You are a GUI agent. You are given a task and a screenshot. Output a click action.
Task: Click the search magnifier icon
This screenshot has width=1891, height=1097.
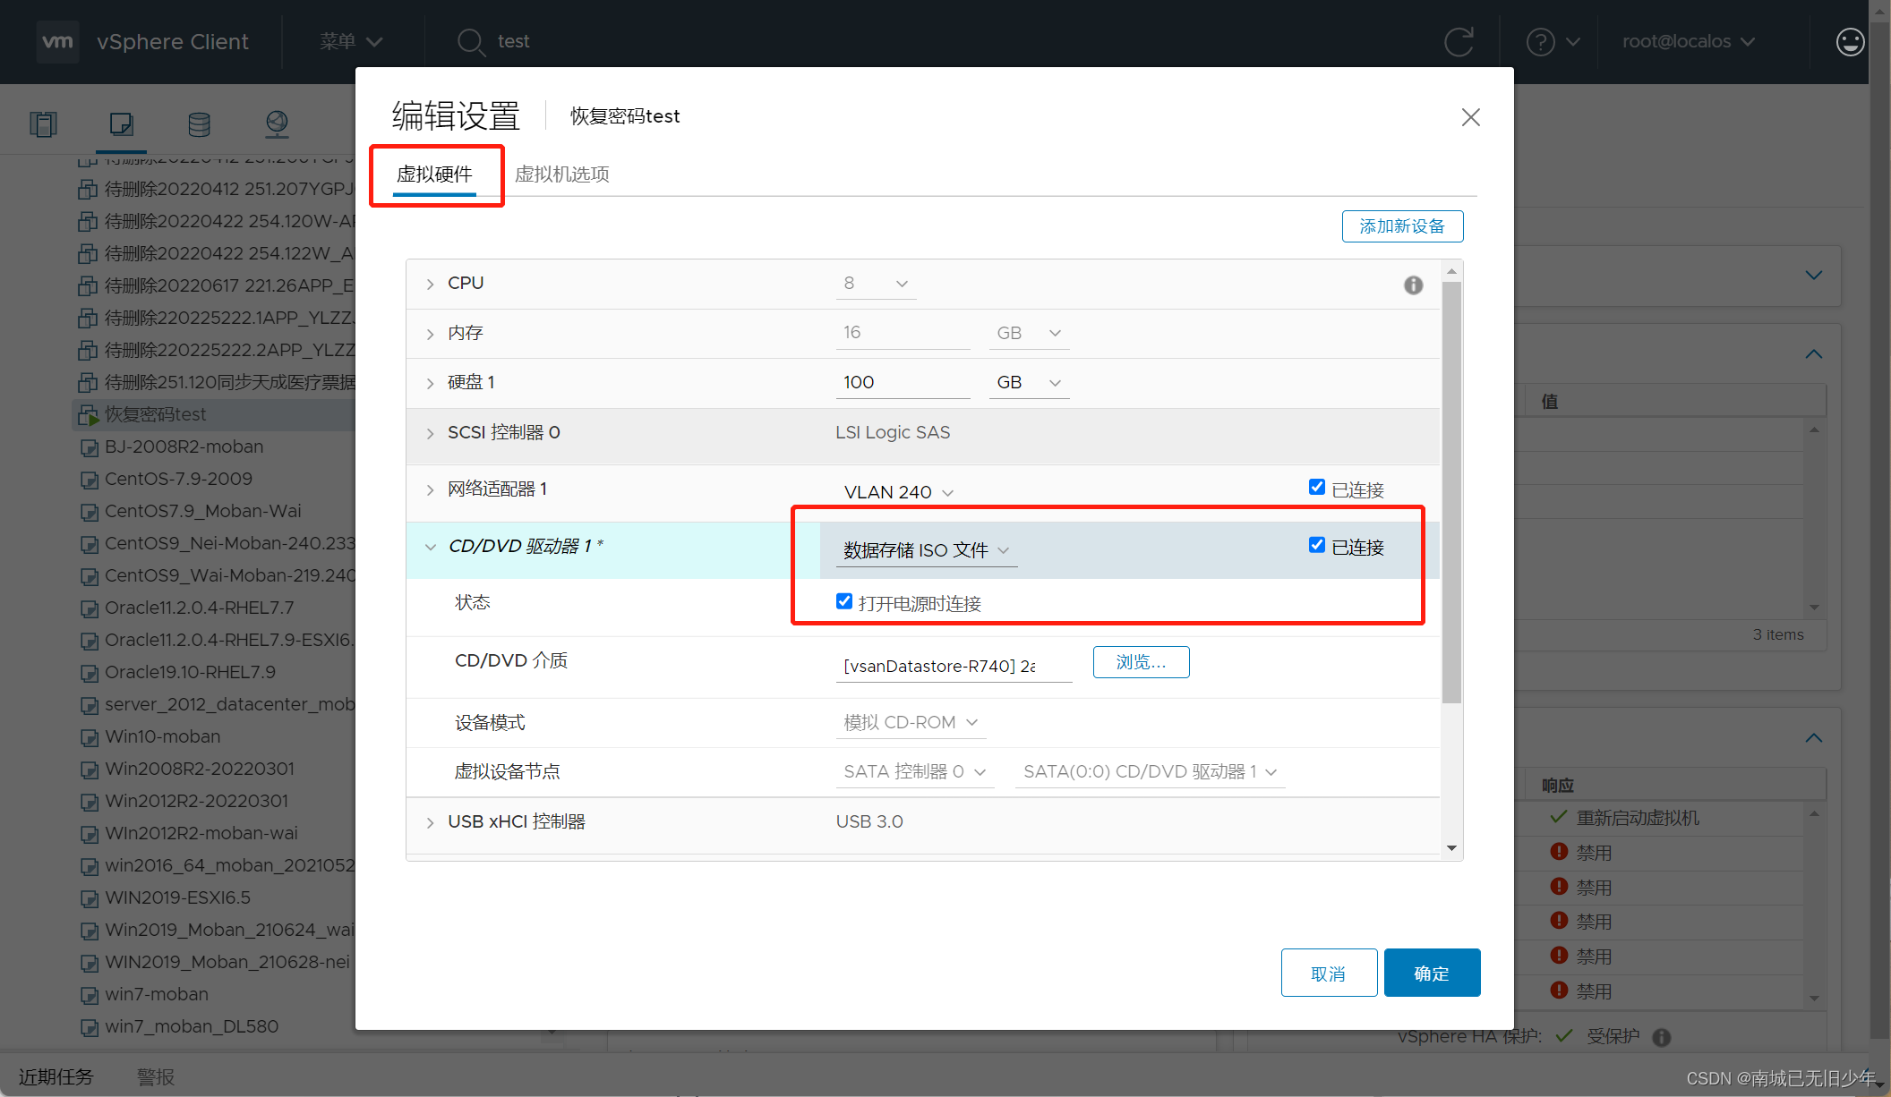coord(471,41)
